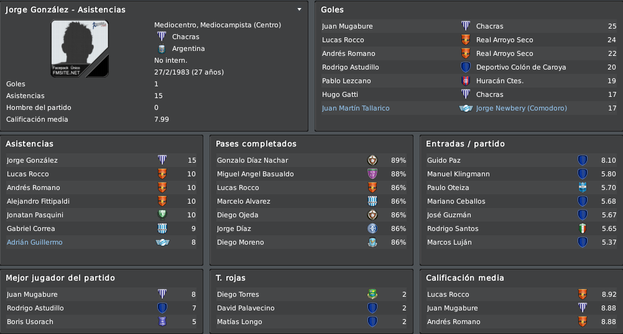Open Adrián Guillermo link in Asistencias
The image size is (623, 334).
(35, 242)
